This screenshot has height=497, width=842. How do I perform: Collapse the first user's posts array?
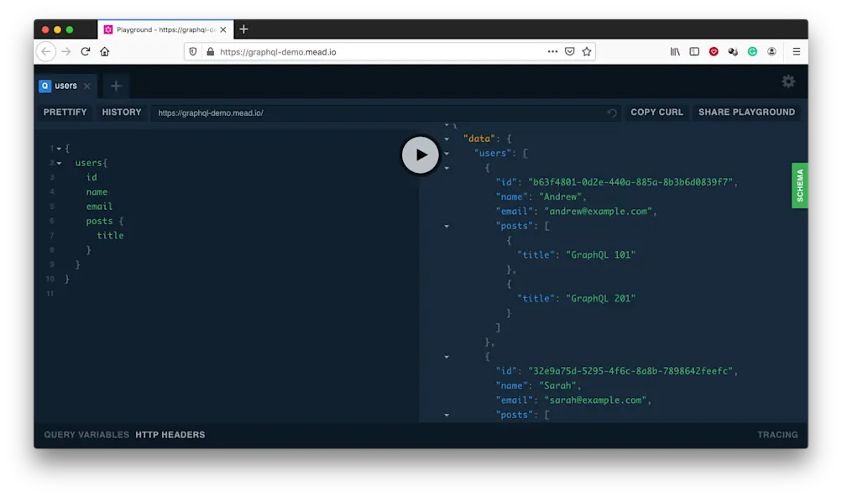[x=446, y=226]
